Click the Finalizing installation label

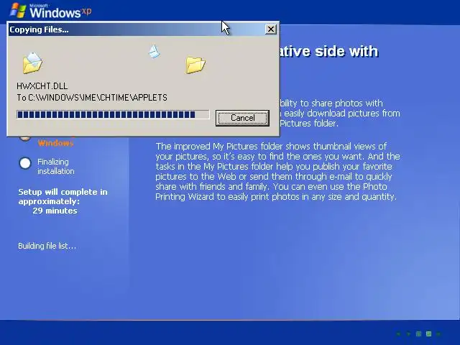click(56, 166)
